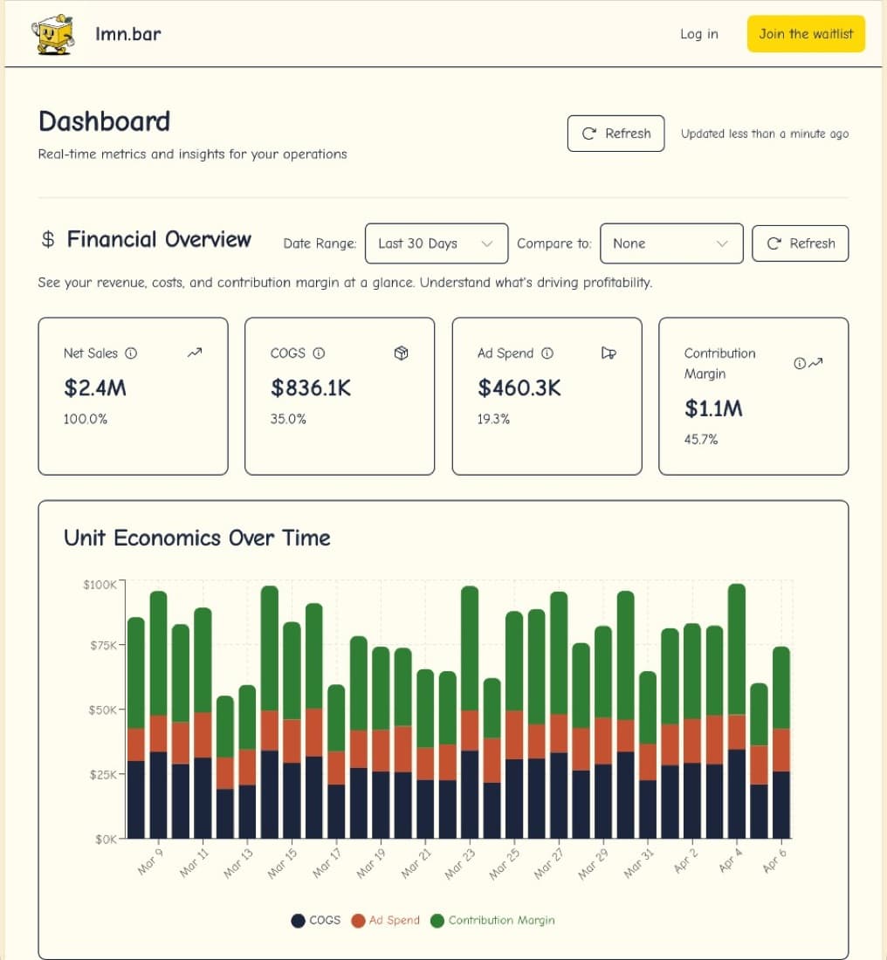Image resolution: width=887 pixels, height=960 pixels.
Task: Click the Net Sales $2.4M card
Action: (133, 396)
